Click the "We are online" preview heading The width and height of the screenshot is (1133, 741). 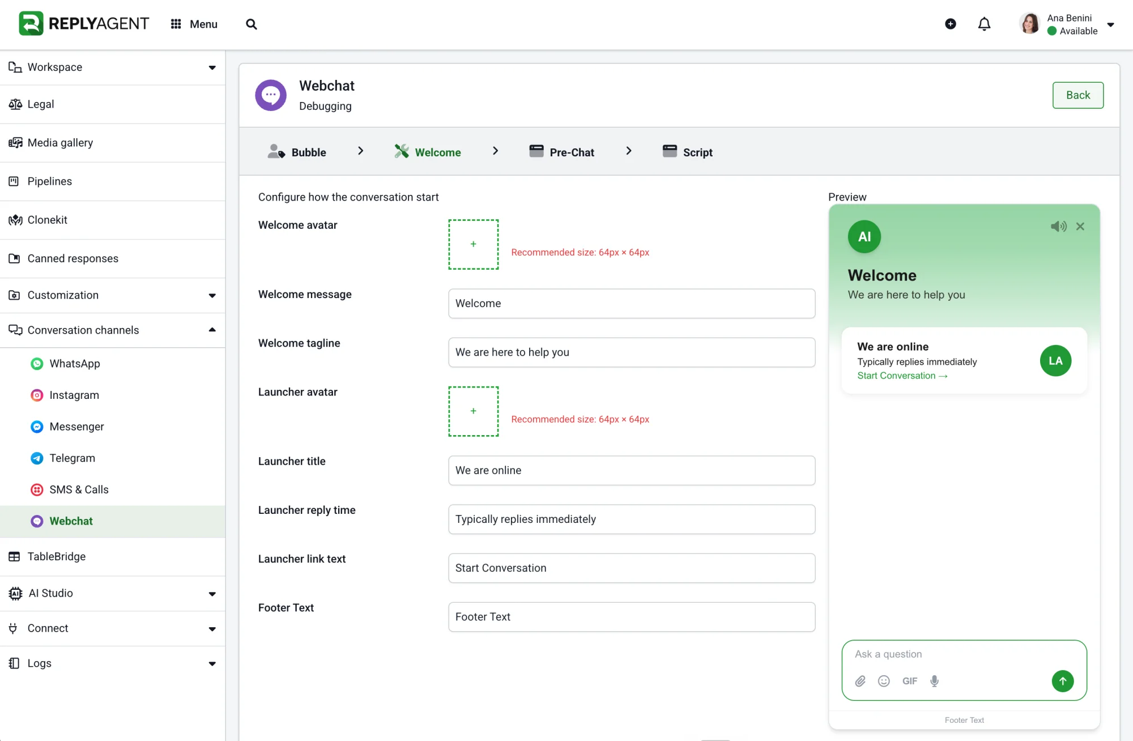pyautogui.click(x=893, y=347)
